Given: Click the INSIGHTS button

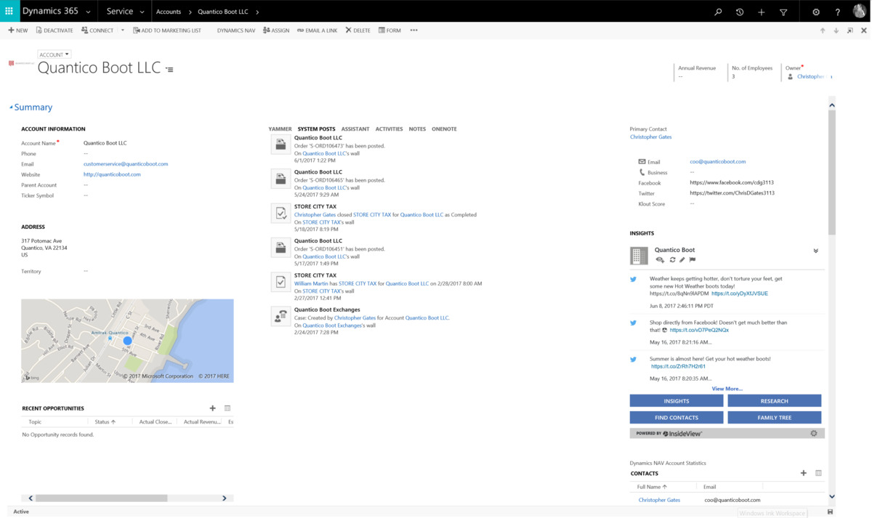Looking at the screenshot, I should point(677,401).
